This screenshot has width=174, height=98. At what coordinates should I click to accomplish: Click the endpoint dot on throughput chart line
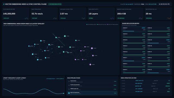click(x=64, y=93)
